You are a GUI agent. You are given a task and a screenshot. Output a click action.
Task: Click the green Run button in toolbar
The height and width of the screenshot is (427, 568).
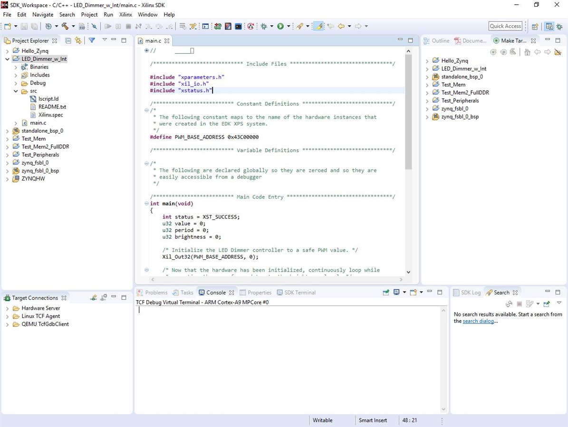pyautogui.click(x=280, y=27)
